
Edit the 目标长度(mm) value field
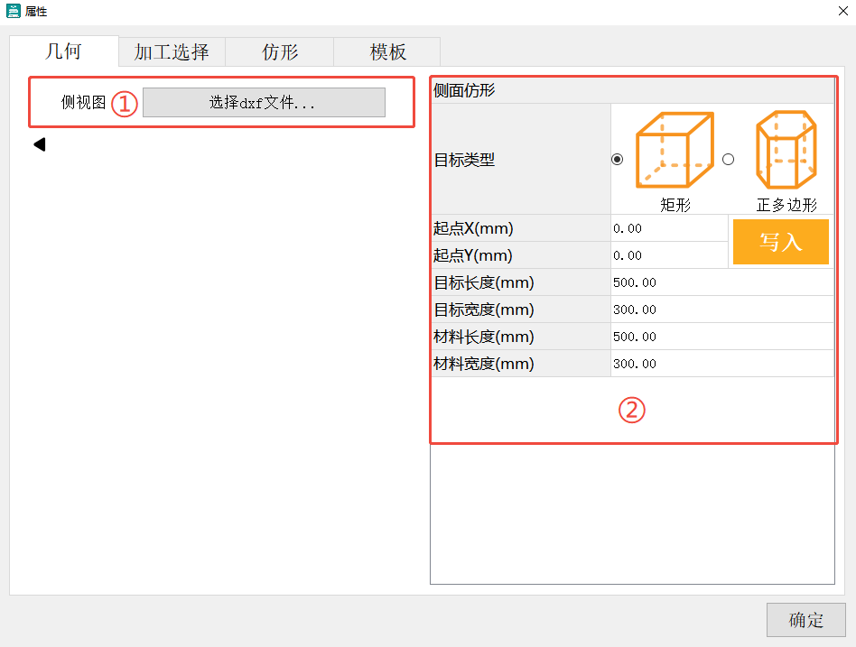tap(721, 282)
